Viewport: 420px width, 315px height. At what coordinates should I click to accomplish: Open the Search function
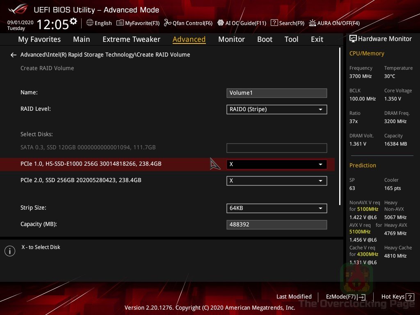pyautogui.click(x=287, y=23)
